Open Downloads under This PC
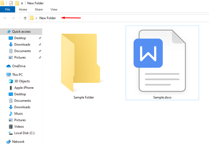Viewport: 209px width, 146px height. (x=22, y=107)
